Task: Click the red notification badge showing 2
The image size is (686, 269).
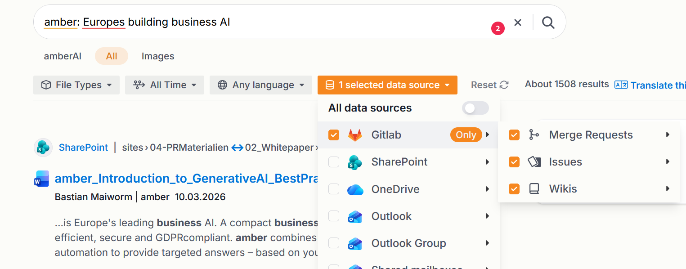Action: (498, 29)
